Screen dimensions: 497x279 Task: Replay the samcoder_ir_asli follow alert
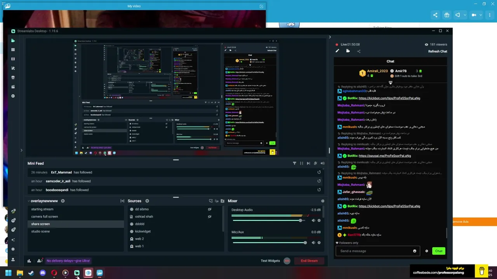click(319, 181)
